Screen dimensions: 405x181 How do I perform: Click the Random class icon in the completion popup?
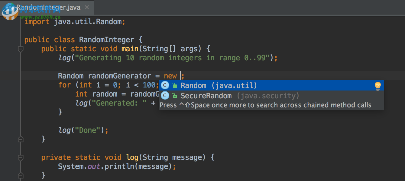point(165,85)
